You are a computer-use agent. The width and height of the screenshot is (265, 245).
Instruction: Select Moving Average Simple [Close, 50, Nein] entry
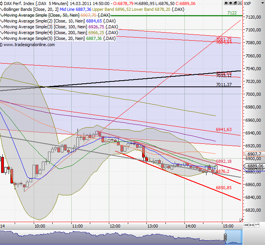coord(41,15)
